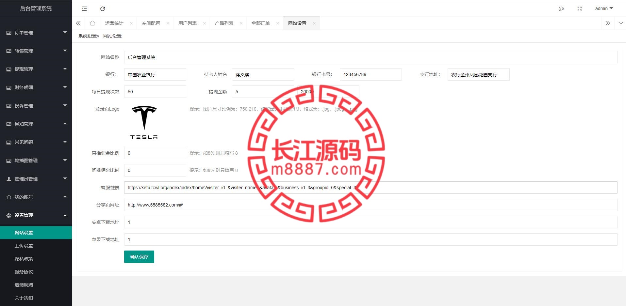
Task: Expand the 订单管理 sidebar menu
Action: 36,33
